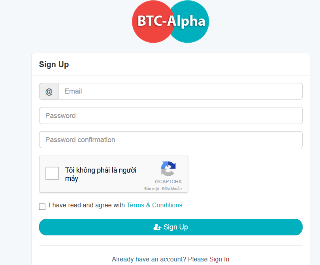
Task: Open reCAPTCHA "Bảo mật" privacy link
Action: [x=151, y=188]
